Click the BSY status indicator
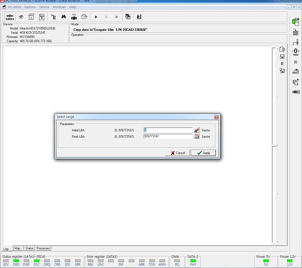 pos(6,261)
